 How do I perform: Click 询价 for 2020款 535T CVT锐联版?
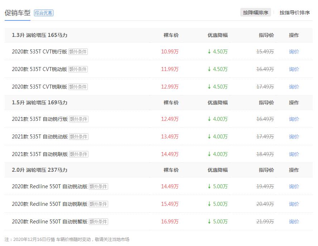(x=294, y=87)
